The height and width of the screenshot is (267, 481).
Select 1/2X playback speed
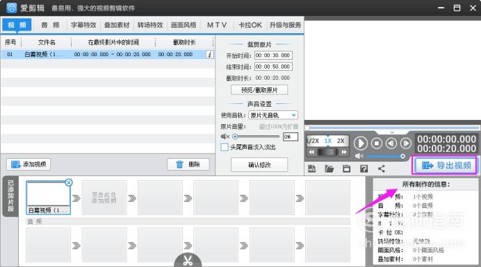click(313, 141)
